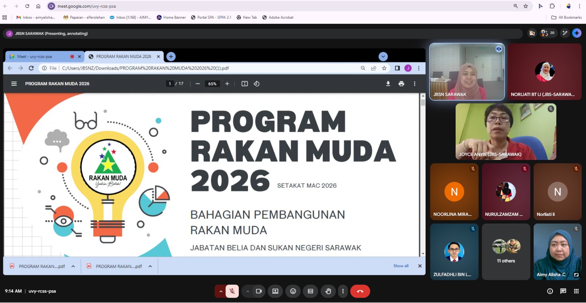Viewport: 586px width, 303px height.
Task: Click Show all downloads link
Action: click(401, 266)
